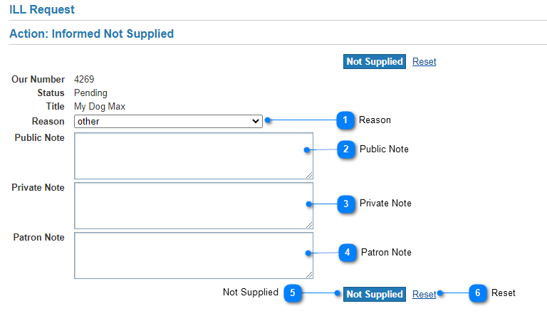Click the top Reset link
The image size is (547, 321).
point(424,62)
